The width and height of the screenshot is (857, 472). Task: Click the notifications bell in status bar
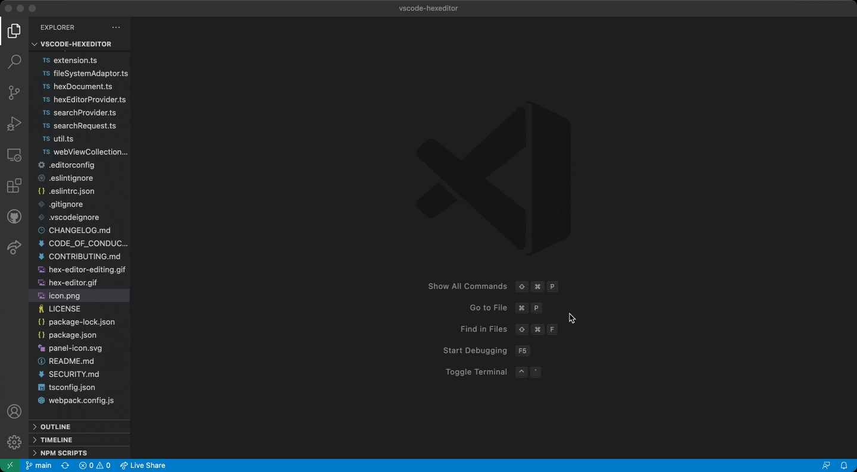click(844, 465)
